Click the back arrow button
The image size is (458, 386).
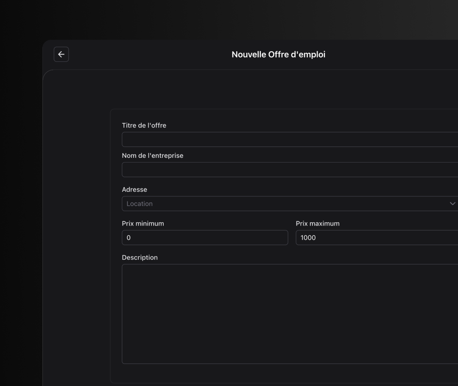click(x=61, y=54)
